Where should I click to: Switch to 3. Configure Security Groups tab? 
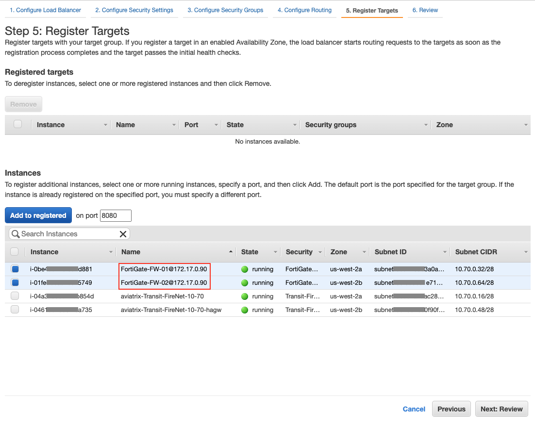[x=225, y=10]
